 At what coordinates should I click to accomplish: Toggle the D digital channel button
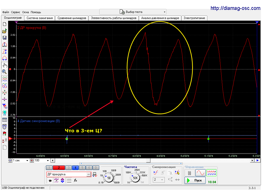tap(96, 167)
